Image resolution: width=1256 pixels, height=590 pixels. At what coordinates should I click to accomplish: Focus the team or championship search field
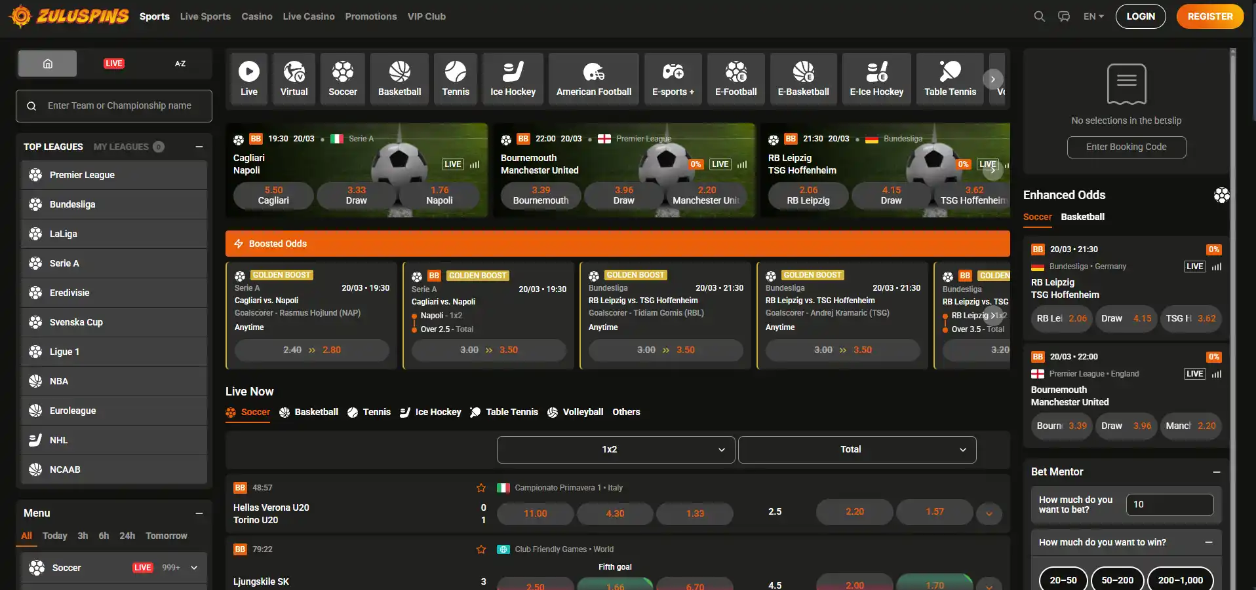click(114, 106)
